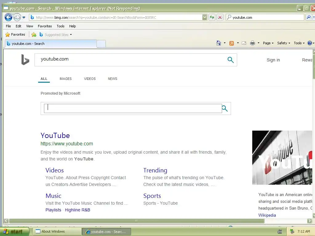Select the youtube.com - Search tab
The width and height of the screenshot is (315, 236).
click(50, 44)
